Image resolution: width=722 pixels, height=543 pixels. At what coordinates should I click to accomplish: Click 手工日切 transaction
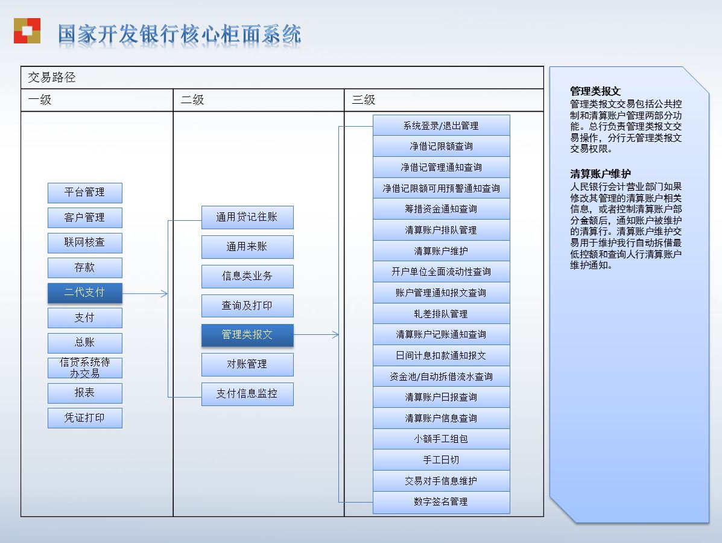click(441, 460)
